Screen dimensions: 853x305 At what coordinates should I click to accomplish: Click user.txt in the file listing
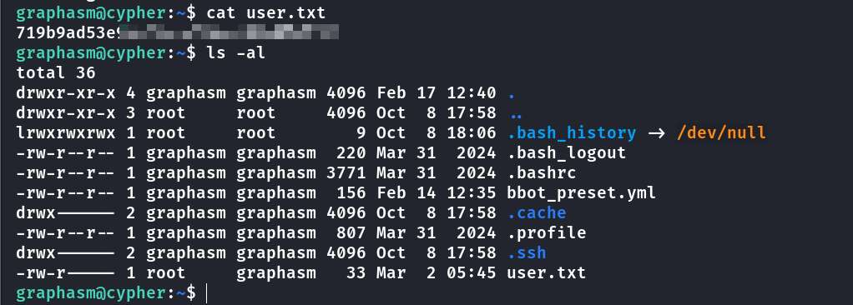(546, 273)
